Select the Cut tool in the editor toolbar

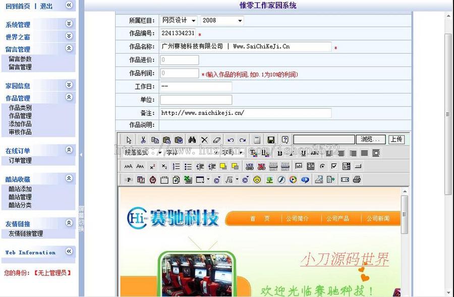(143, 139)
